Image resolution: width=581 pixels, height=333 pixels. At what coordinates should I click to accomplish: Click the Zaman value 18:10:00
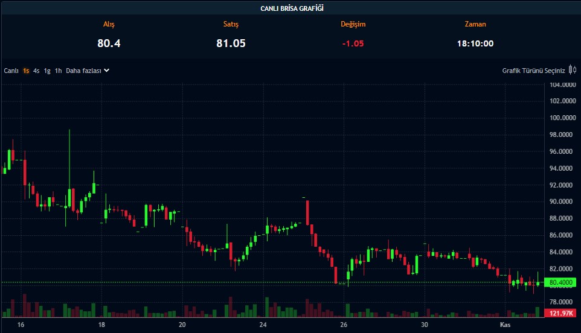(x=475, y=43)
